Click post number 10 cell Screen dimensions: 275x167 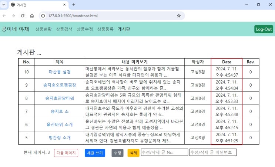[x=27, y=72]
